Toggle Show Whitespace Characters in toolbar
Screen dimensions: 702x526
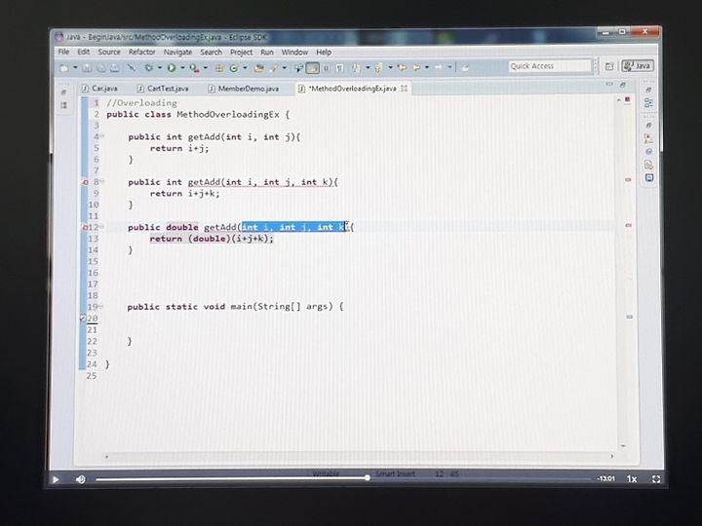click(x=339, y=67)
